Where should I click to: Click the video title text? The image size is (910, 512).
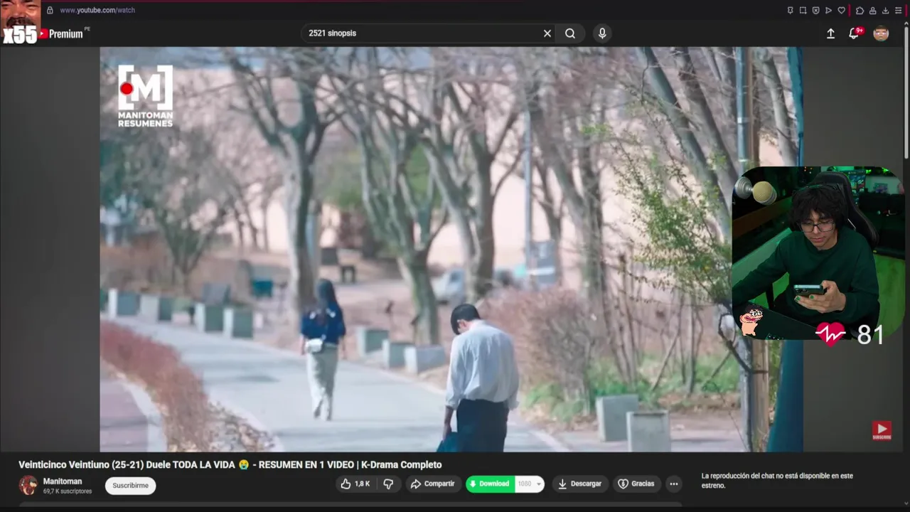point(230,464)
